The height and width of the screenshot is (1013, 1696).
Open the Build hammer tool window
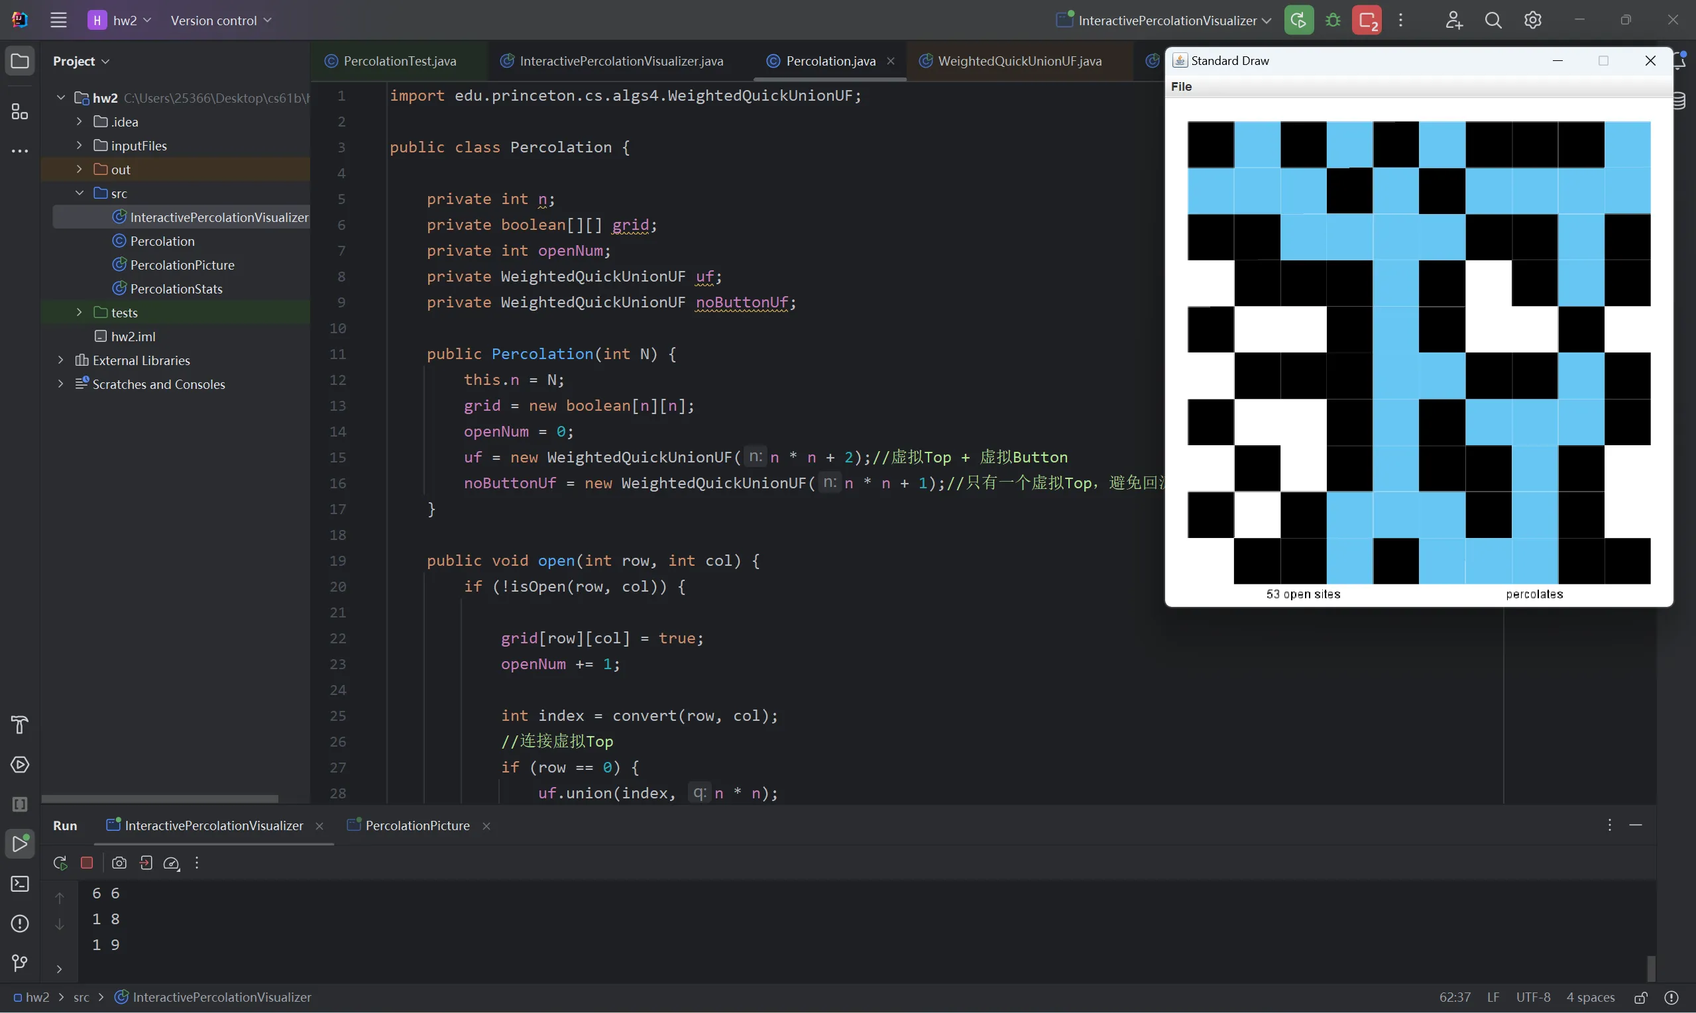20,725
